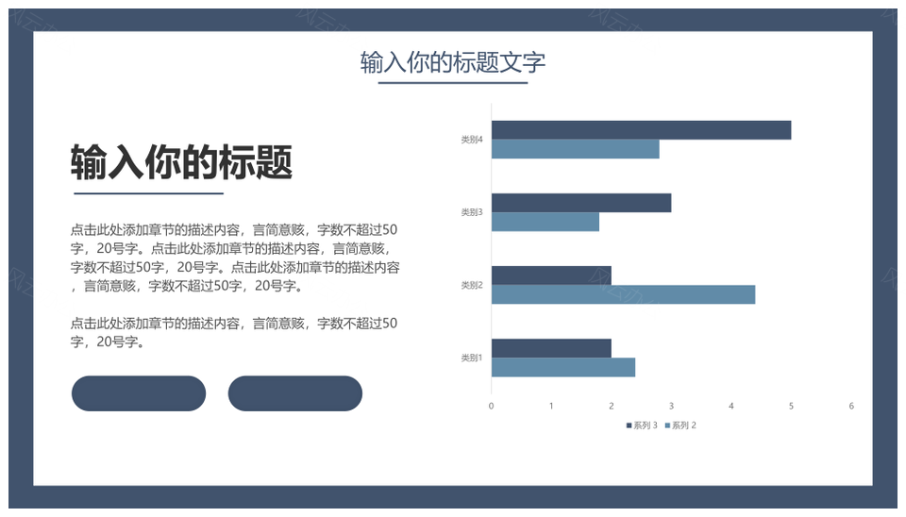Select the 类别2 light 系列 2 bar
Viewport: 906px width, 517px height.
pyautogui.click(x=624, y=294)
